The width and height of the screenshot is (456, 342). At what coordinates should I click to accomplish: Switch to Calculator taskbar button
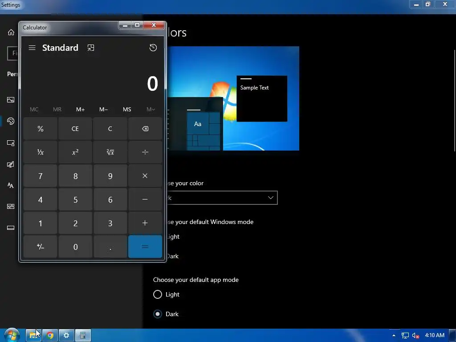coord(83,335)
